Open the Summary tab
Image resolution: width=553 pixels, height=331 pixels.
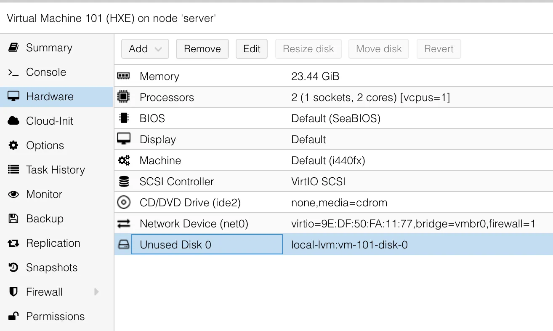pos(49,48)
